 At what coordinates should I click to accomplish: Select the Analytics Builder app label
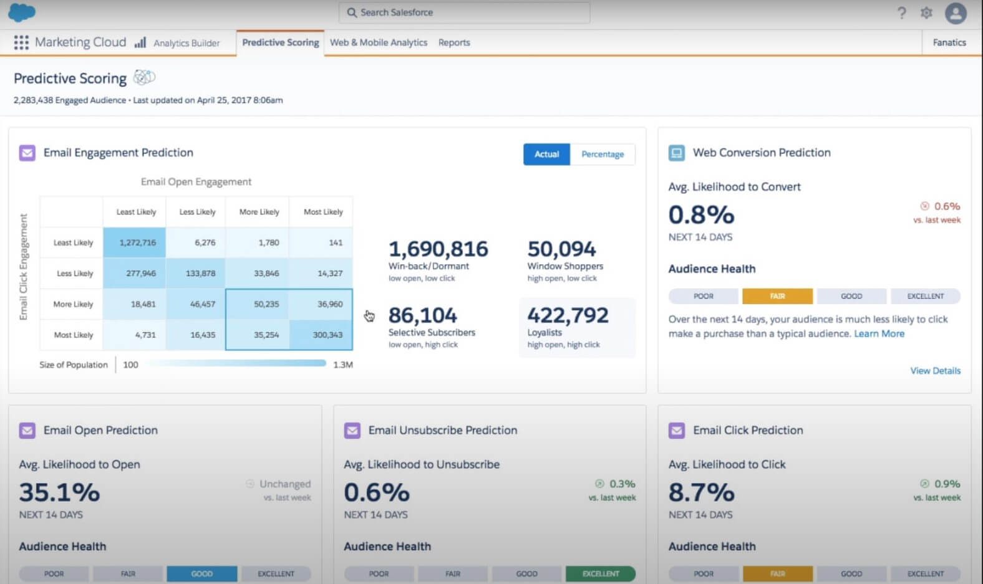coord(186,43)
